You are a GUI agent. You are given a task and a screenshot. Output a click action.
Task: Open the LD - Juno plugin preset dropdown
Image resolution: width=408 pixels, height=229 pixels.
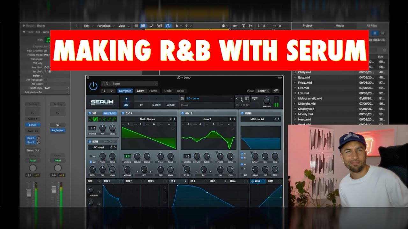[x=129, y=84]
